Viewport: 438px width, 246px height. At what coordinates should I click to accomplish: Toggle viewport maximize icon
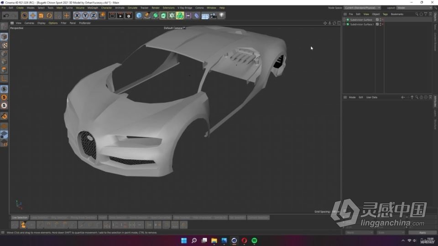[339, 23]
